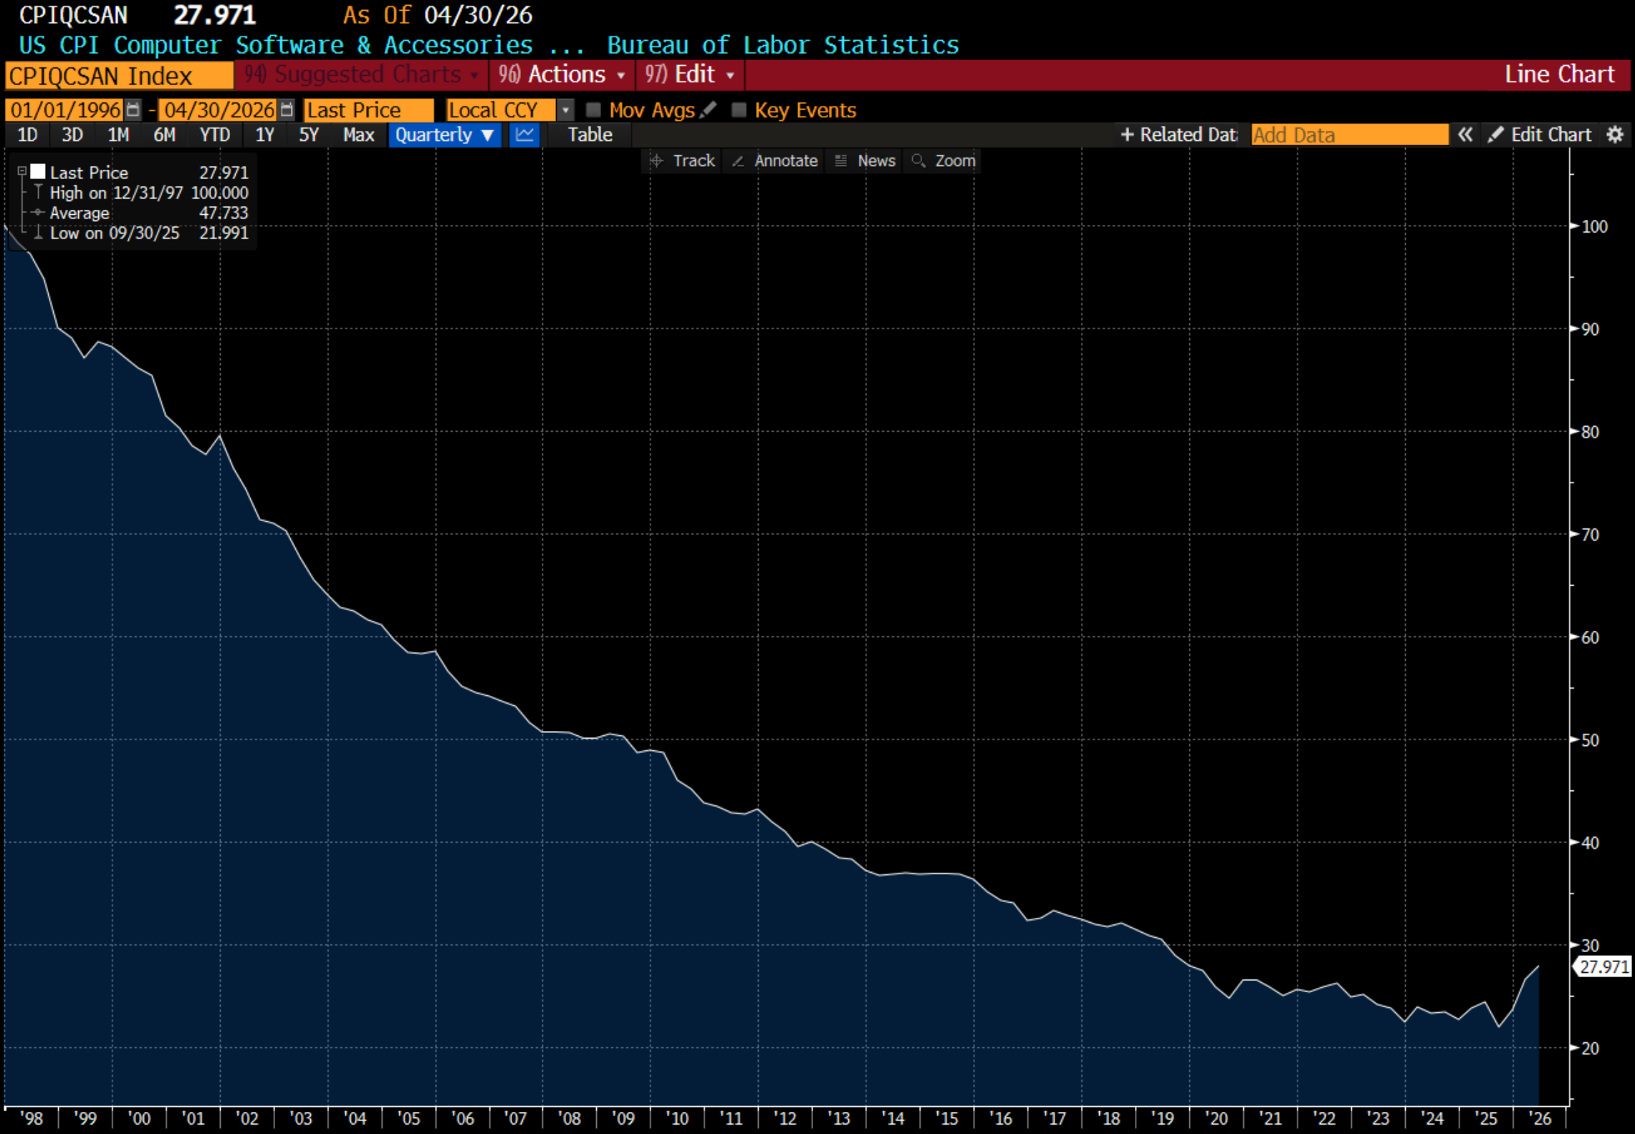The height and width of the screenshot is (1134, 1635).
Task: Enable the Mov Avgs checkbox
Action: click(x=593, y=110)
